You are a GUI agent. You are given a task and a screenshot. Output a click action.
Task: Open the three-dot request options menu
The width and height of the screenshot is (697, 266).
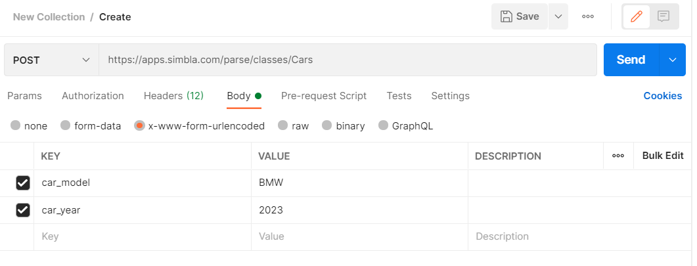(x=588, y=17)
